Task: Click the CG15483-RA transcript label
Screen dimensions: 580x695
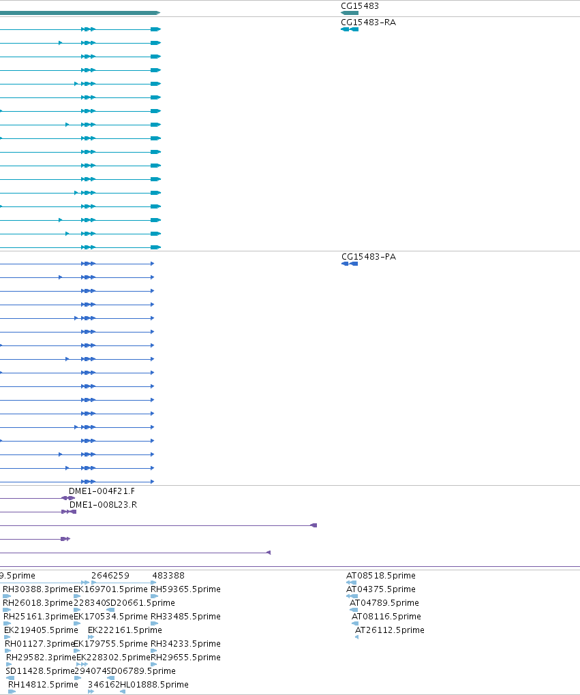Action: coord(368,22)
